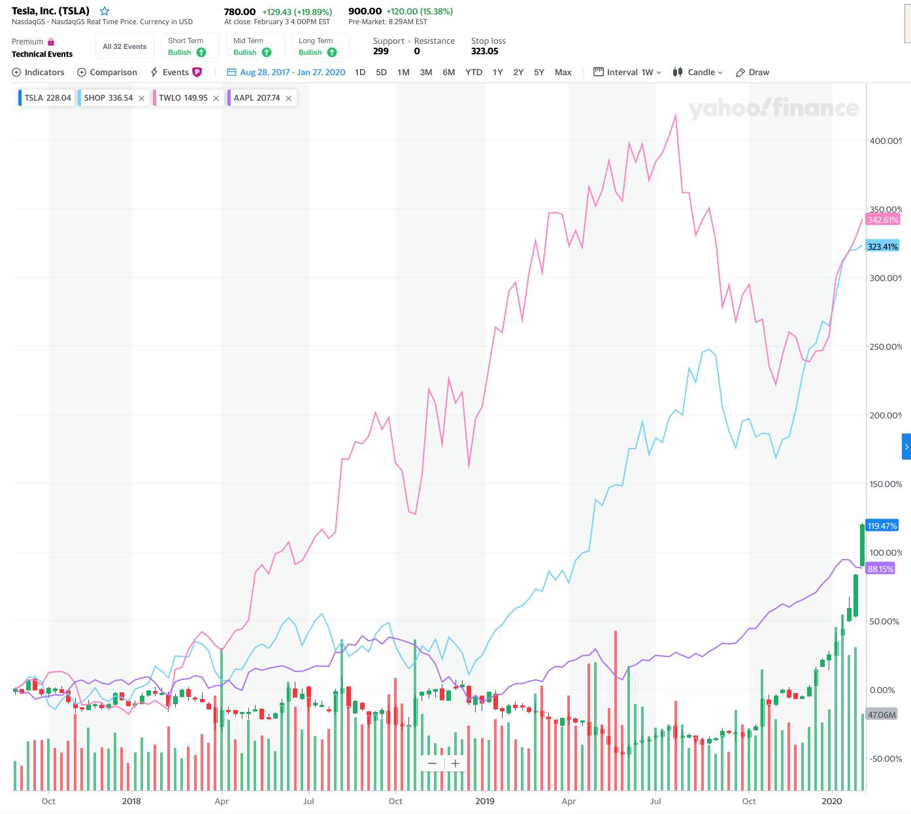The height and width of the screenshot is (814, 911).
Task: Remove the SHOP comparison chip
Action: 141,98
